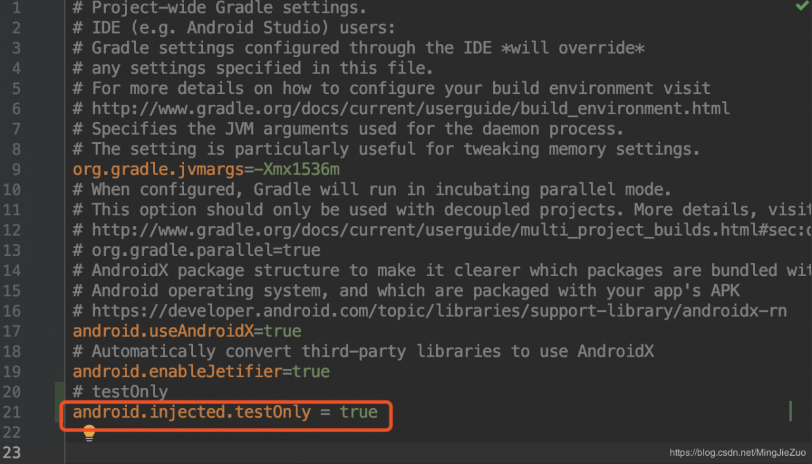Click the line 'android.useAndroidX=true'

(187, 331)
